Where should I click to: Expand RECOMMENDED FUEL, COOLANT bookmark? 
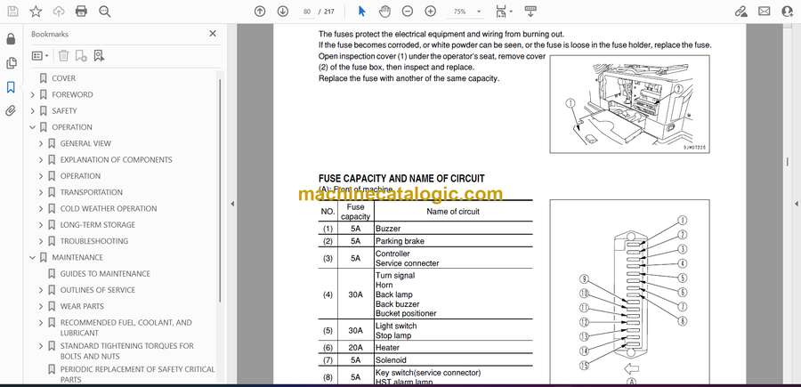click(41, 323)
